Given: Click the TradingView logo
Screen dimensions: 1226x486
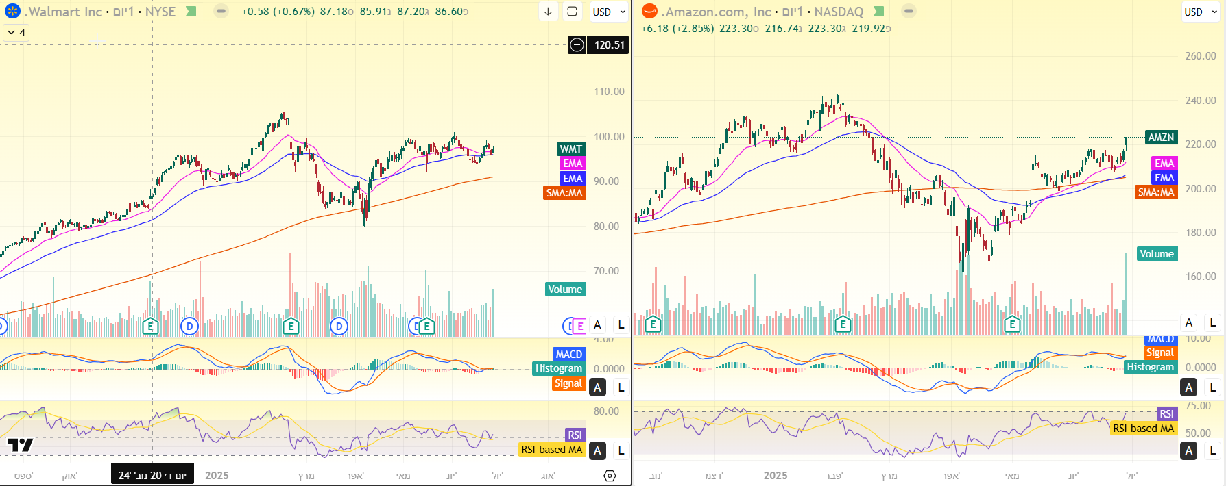Looking at the screenshot, I should [x=20, y=446].
